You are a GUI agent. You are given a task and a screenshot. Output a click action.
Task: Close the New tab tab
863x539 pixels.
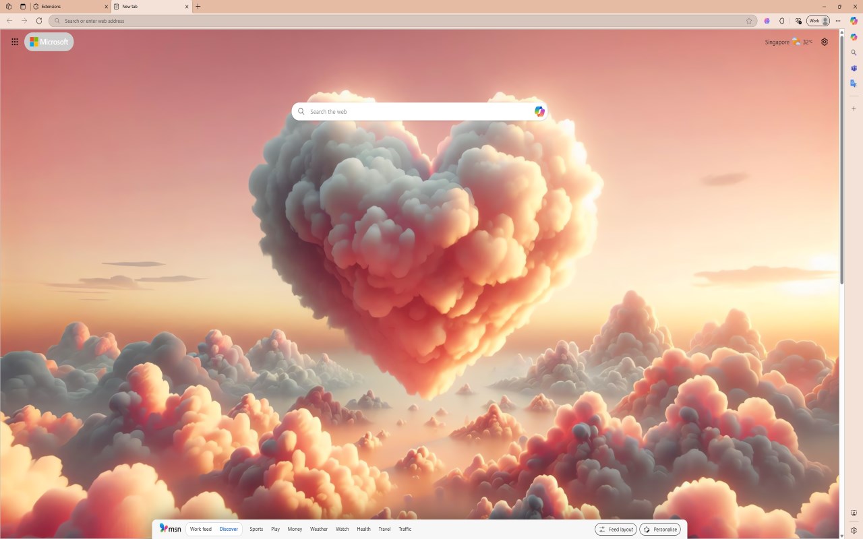coord(187,7)
